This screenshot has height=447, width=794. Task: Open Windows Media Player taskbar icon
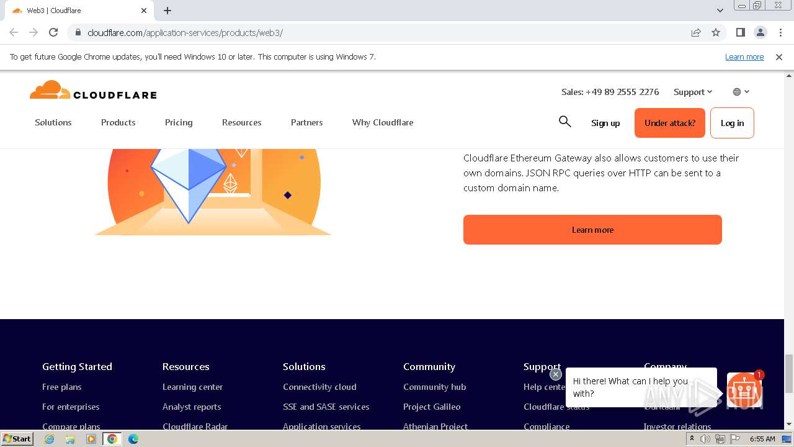pyautogui.click(x=91, y=439)
